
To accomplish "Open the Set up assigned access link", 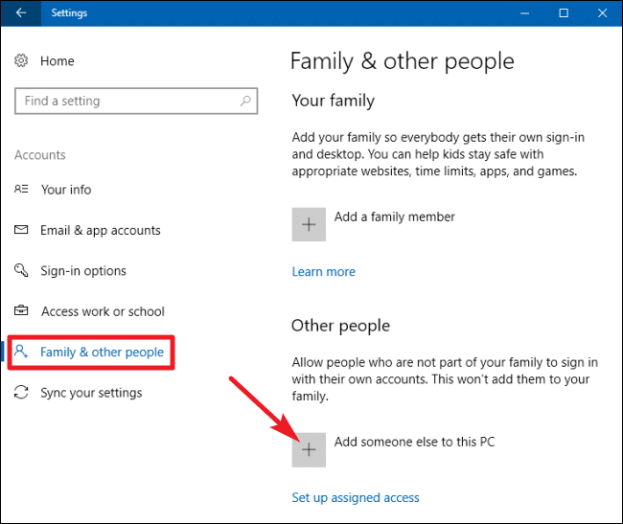I will [355, 497].
